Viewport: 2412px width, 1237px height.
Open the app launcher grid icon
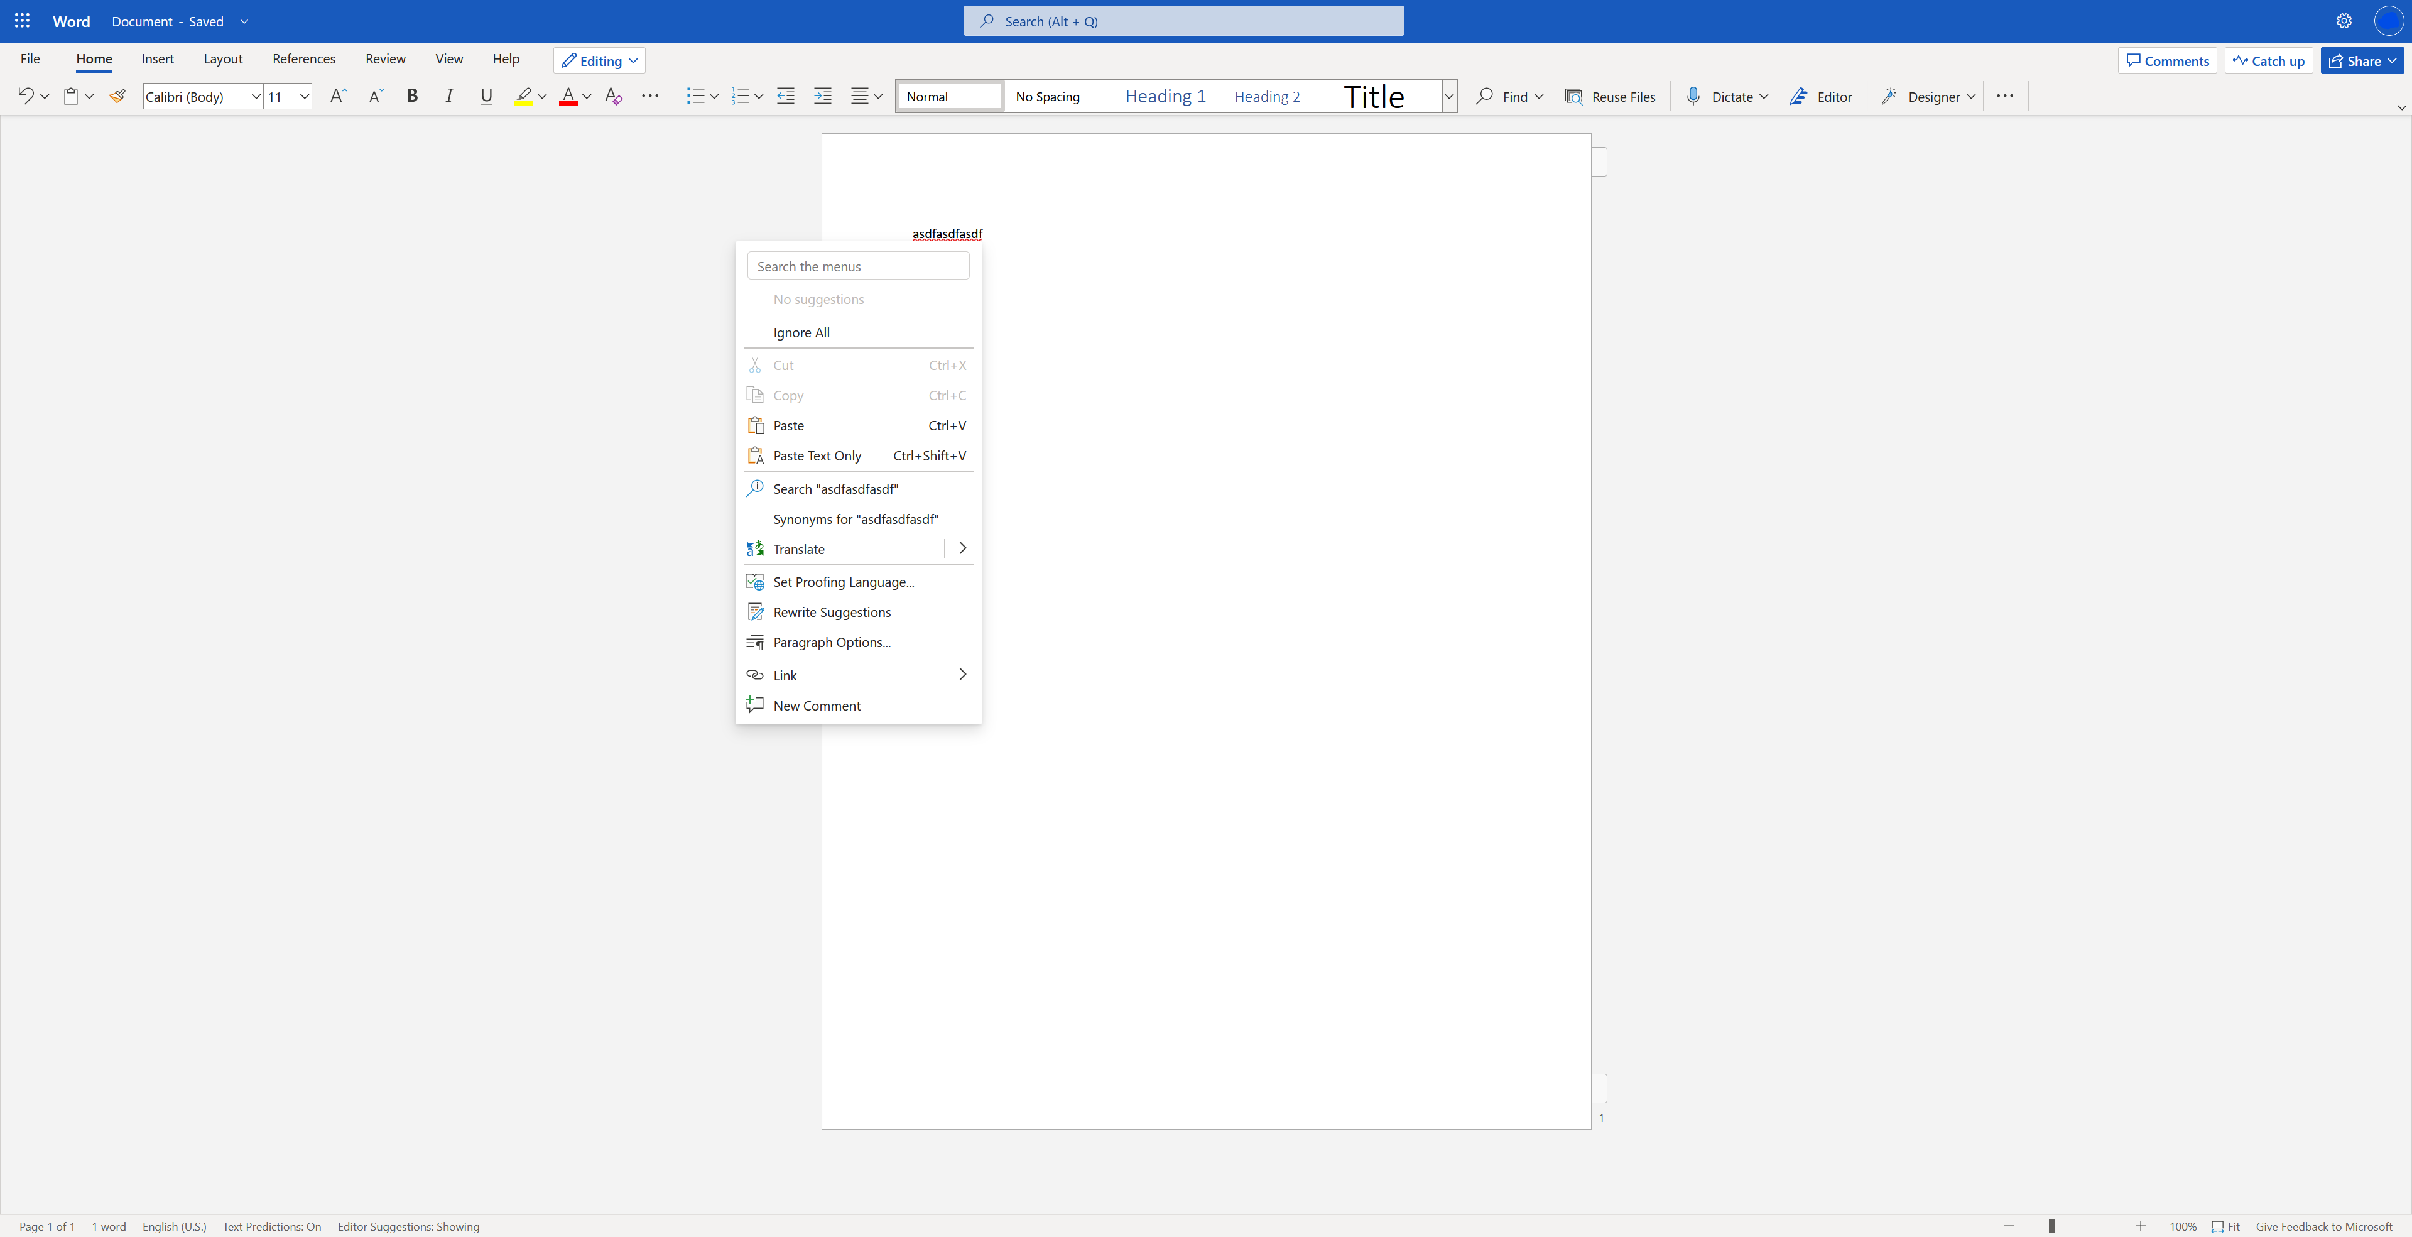23,21
